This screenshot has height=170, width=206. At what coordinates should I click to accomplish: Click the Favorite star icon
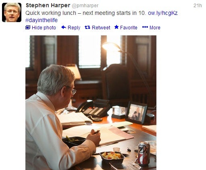(x=117, y=27)
